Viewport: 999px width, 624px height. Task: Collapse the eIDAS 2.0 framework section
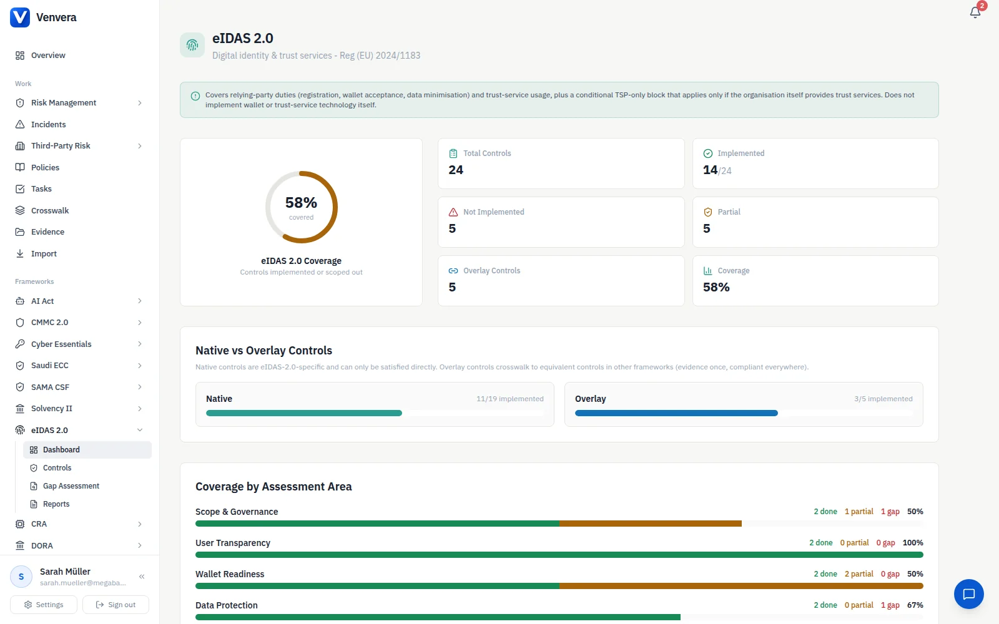click(140, 430)
